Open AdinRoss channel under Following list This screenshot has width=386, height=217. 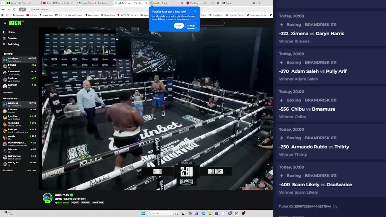(19, 60)
